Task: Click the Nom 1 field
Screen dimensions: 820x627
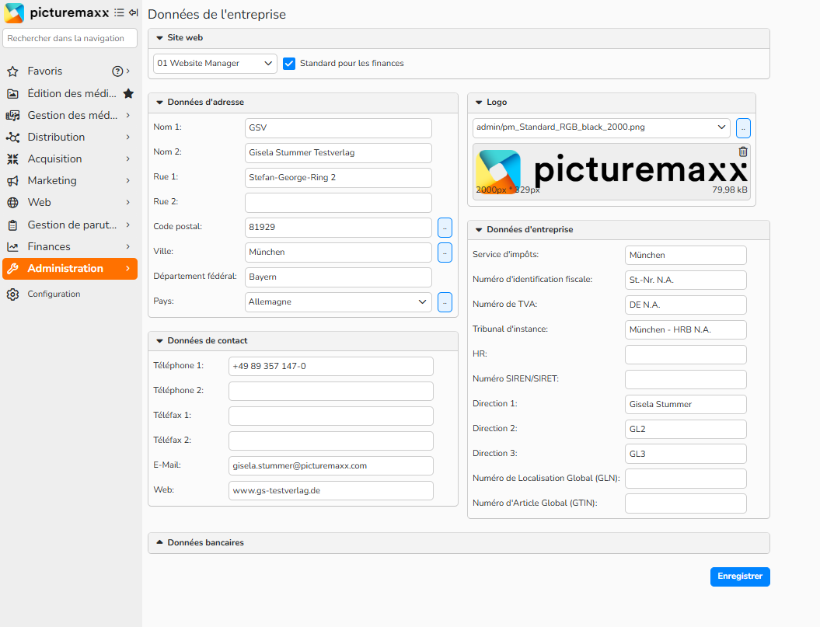Action: (338, 128)
